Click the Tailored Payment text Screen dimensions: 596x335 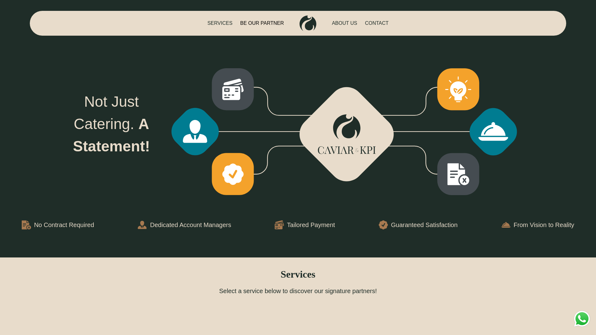click(x=311, y=225)
